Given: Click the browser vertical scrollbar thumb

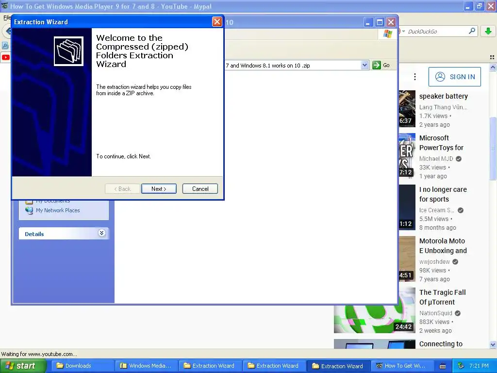Looking at the screenshot, I should click(493, 148).
